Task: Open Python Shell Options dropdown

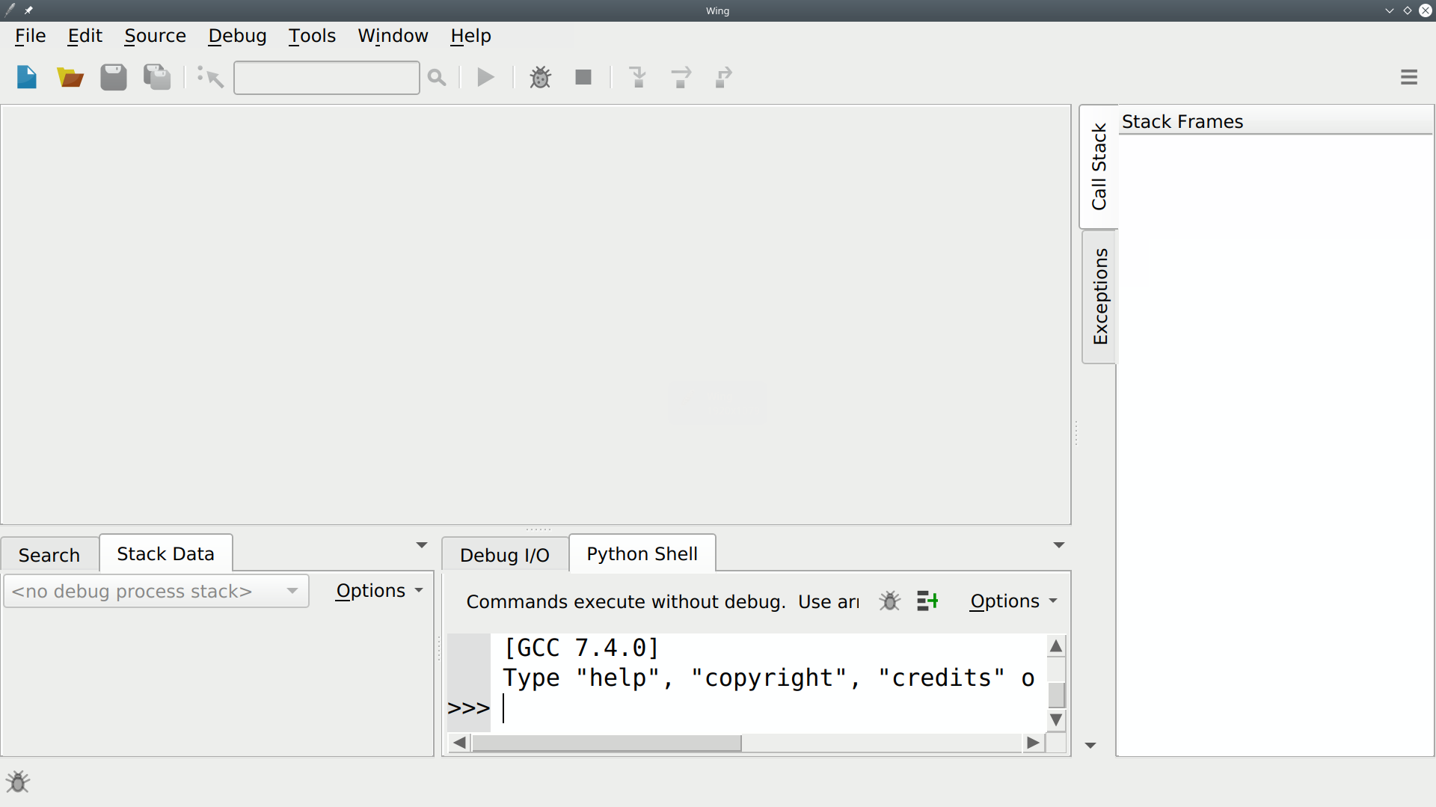Action: 1013,601
